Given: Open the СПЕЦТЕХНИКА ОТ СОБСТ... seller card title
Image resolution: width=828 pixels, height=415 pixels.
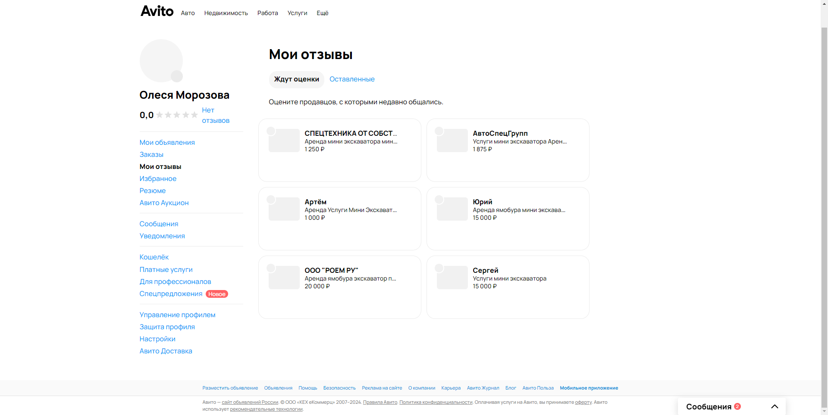Looking at the screenshot, I should pos(351,134).
